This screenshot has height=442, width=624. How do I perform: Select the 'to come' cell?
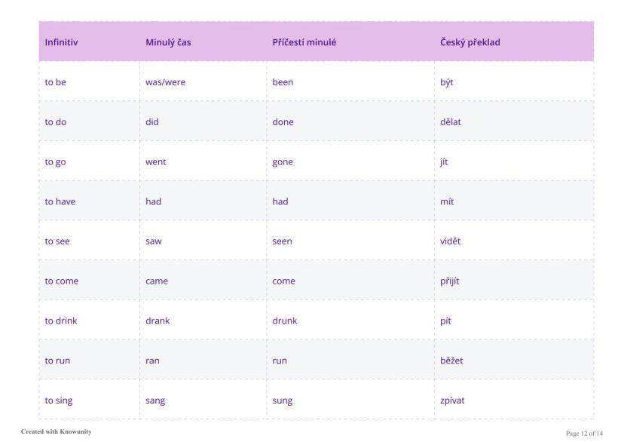(x=61, y=281)
